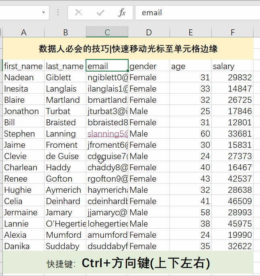
Task: Select cell containing de Guise
Action: coord(66,156)
